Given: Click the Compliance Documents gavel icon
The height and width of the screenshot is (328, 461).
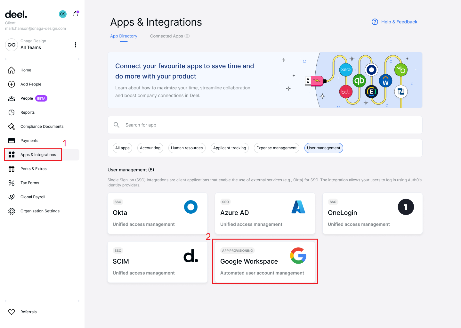Looking at the screenshot, I should (12, 127).
